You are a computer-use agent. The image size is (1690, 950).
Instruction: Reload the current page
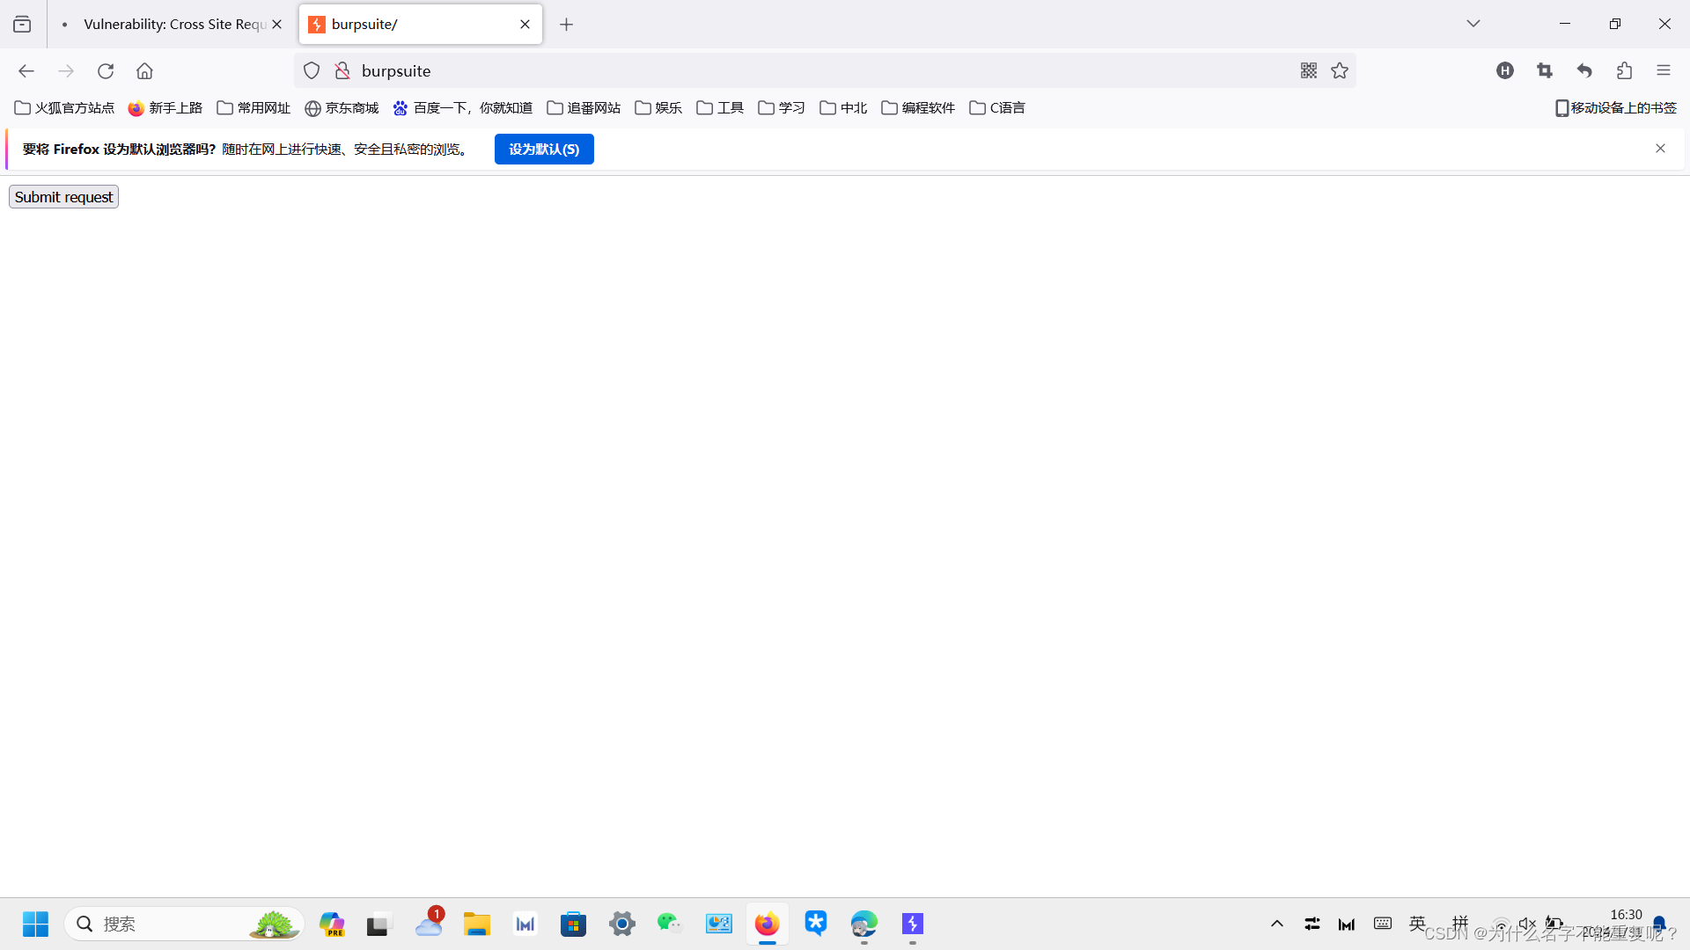click(106, 70)
